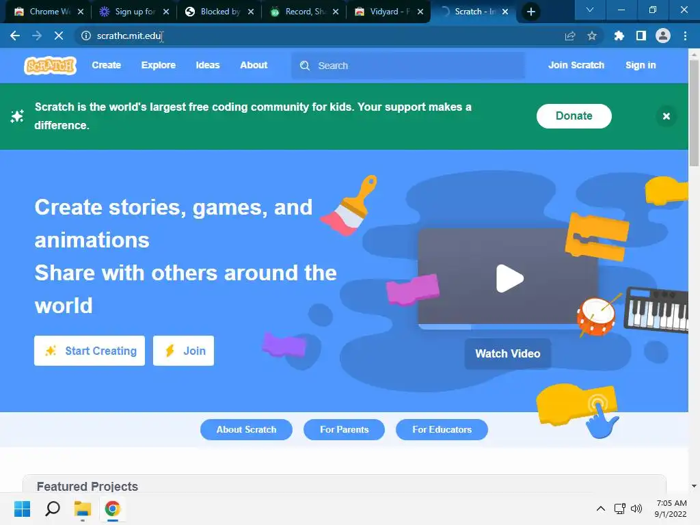Expand the tab search dropdown
Image resolution: width=700 pixels, height=525 pixels.
click(x=590, y=10)
